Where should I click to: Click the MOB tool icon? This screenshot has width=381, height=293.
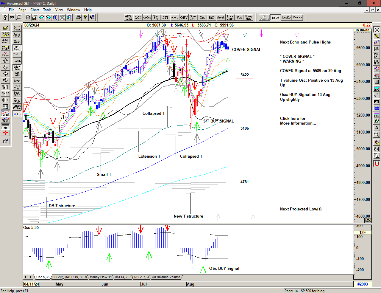[377, 115]
